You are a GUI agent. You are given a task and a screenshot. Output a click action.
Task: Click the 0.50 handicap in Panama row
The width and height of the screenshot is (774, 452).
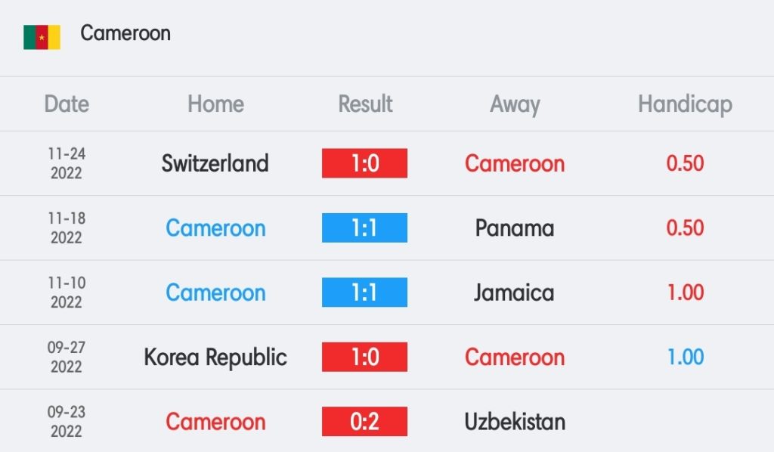(x=685, y=228)
